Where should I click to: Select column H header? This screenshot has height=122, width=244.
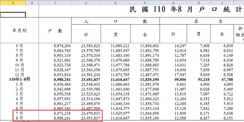(x=199, y=3)
